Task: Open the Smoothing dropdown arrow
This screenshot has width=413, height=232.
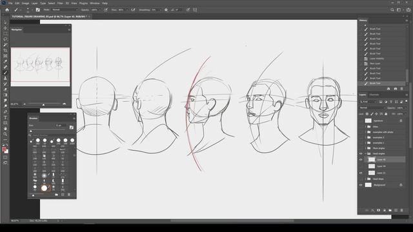Action: 161,10
